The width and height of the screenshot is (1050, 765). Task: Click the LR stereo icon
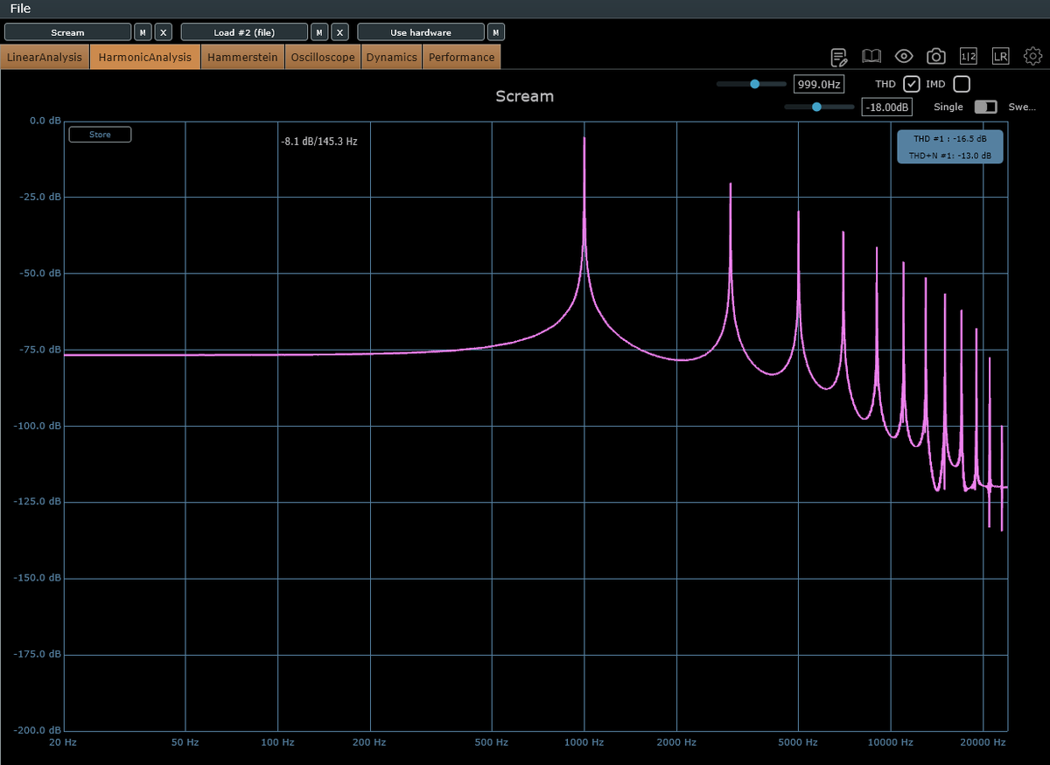pyautogui.click(x=1001, y=57)
